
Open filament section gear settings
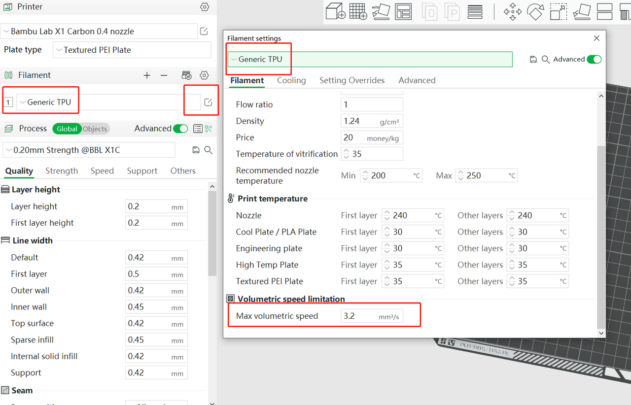point(205,75)
